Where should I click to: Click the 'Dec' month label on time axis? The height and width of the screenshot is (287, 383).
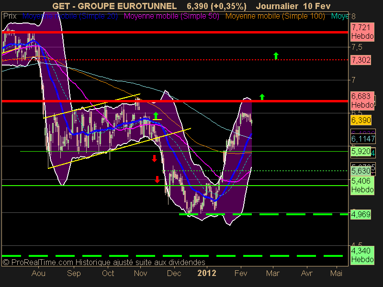pos(174,273)
